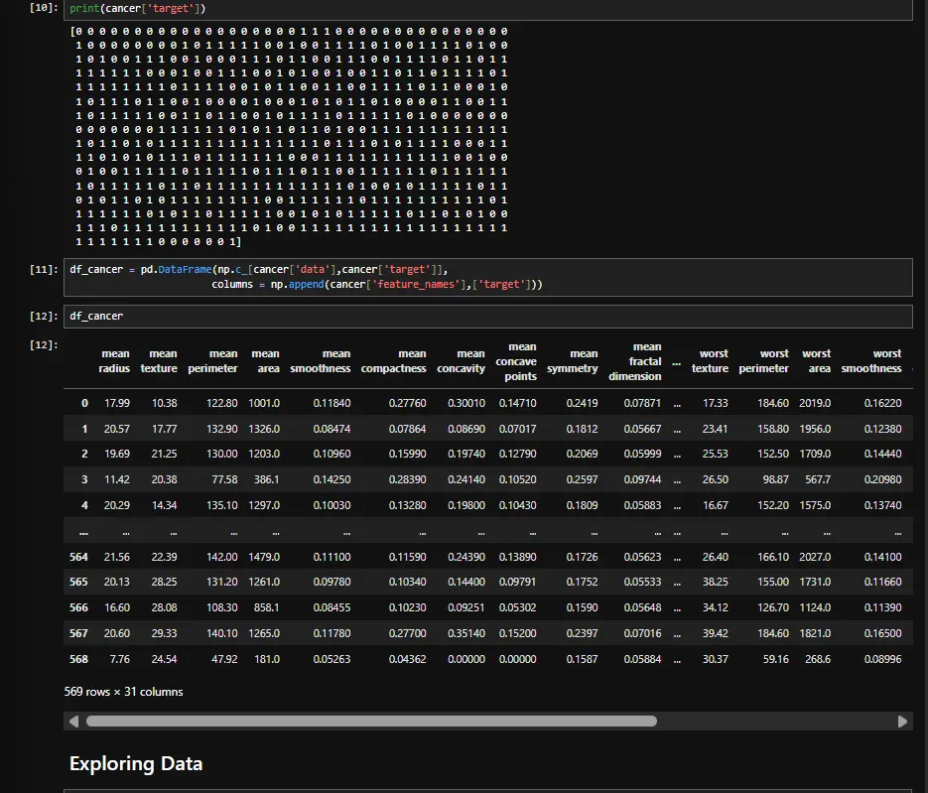Click the mean compactness value 0.28390
This screenshot has width=928, height=793.
click(407, 479)
